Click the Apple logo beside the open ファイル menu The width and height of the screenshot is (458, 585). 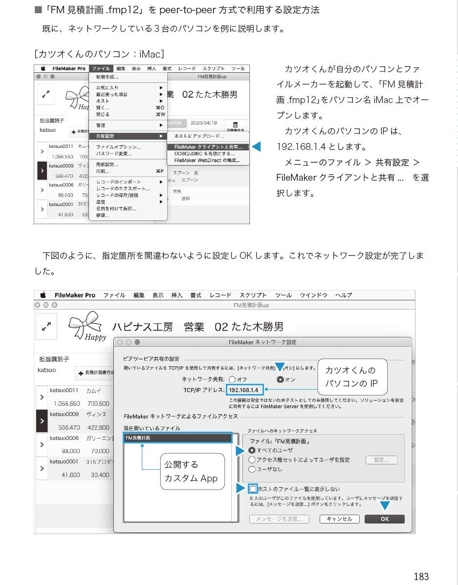pyautogui.click(x=43, y=69)
